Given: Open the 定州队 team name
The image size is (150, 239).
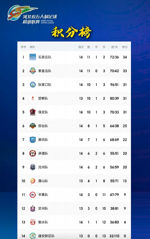Looking at the screenshot, I should (x=43, y=208).
